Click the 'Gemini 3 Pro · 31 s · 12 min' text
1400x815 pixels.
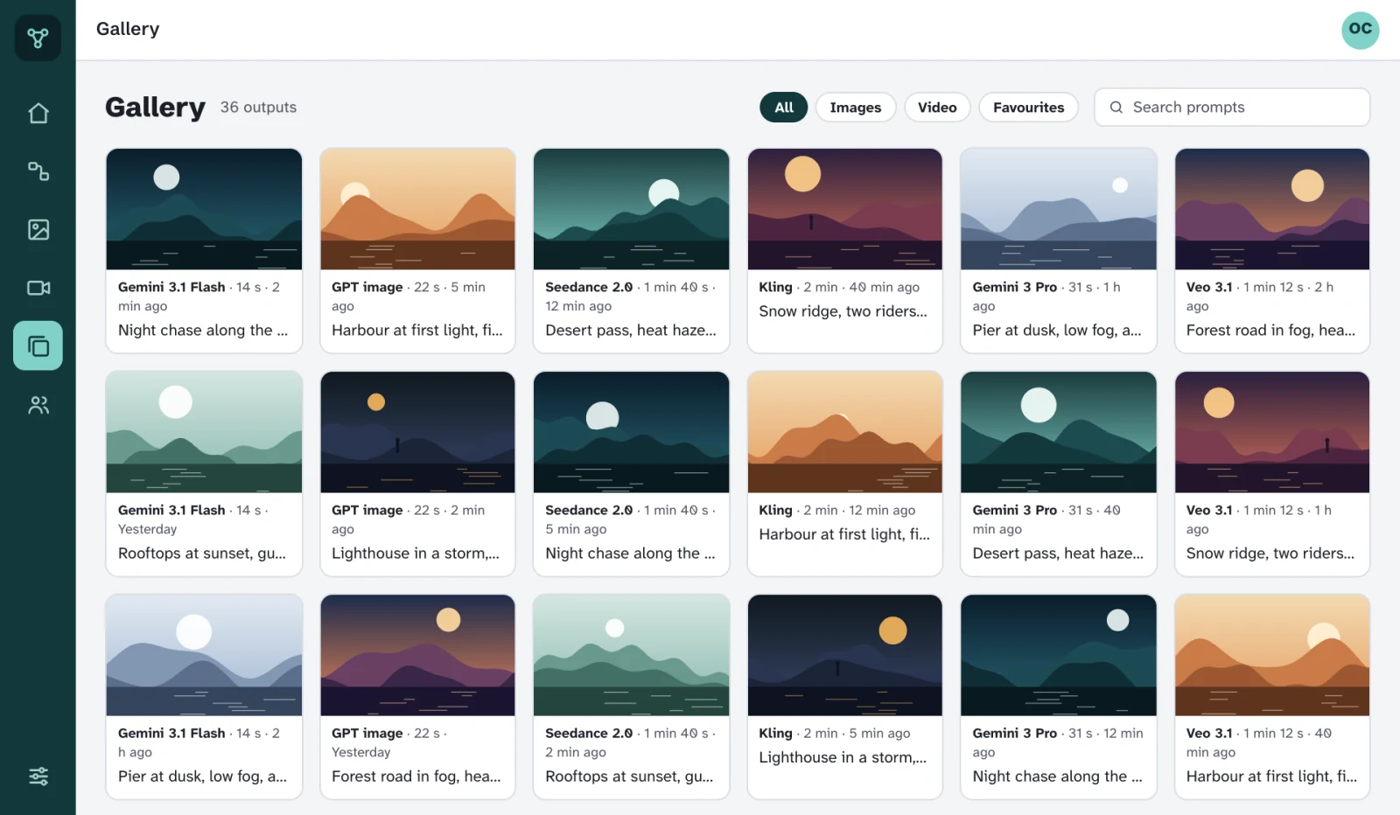[x=1058, y=733]
